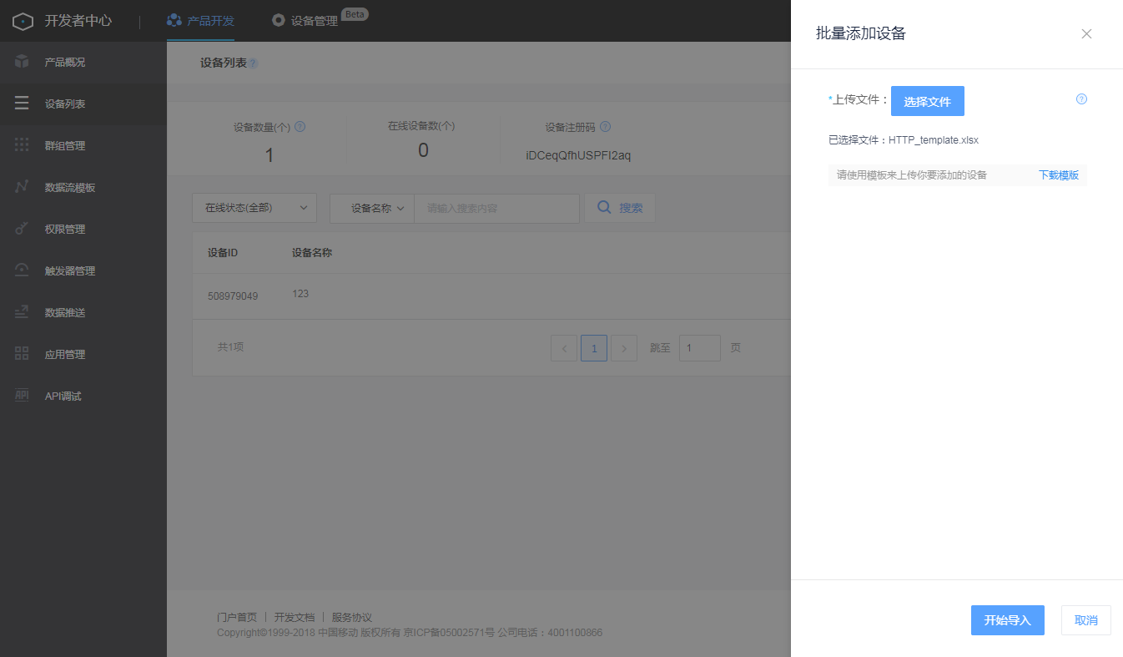Image resolution: width=1123 pixels, height=657 pixels.
Task: Click the 数据推送 icon in sidebar
Action: coord(22,312)
